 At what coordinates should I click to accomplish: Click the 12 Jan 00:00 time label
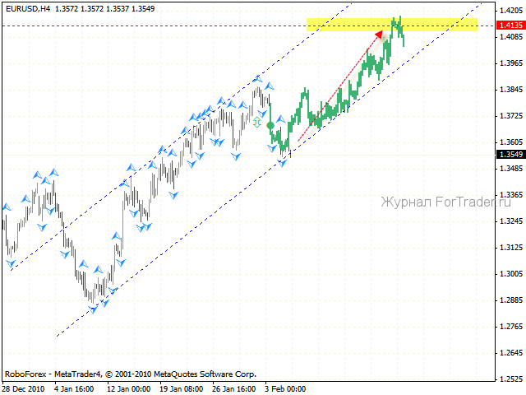[x=127, y=388]
